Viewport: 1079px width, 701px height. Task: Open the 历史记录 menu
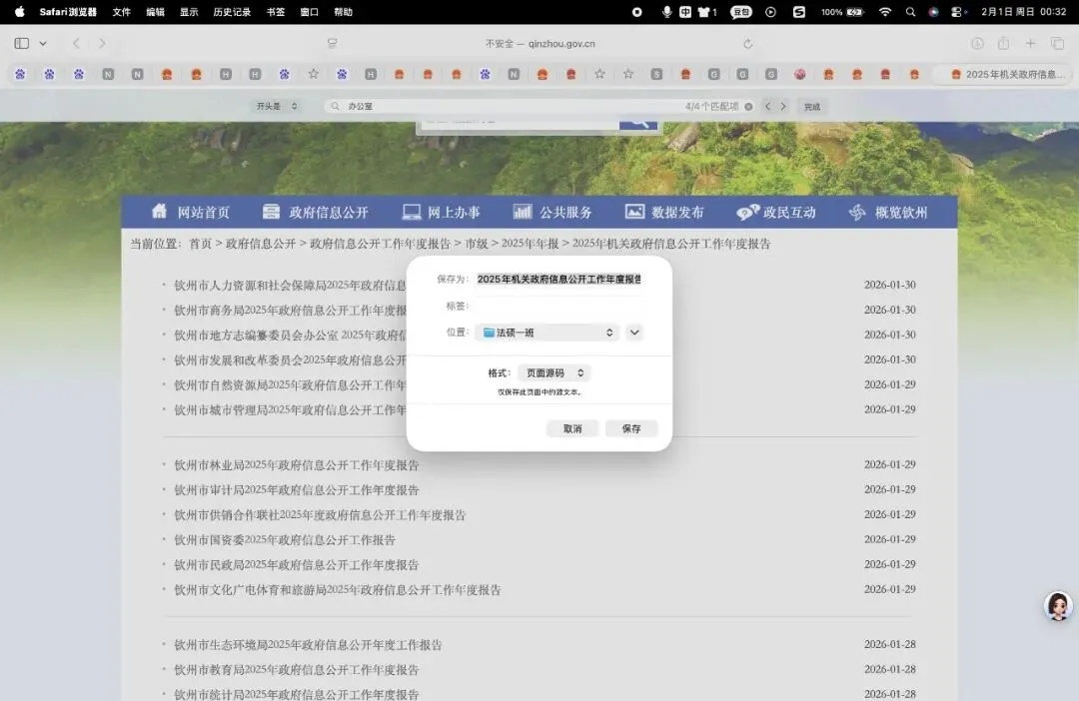pos(232,12)
